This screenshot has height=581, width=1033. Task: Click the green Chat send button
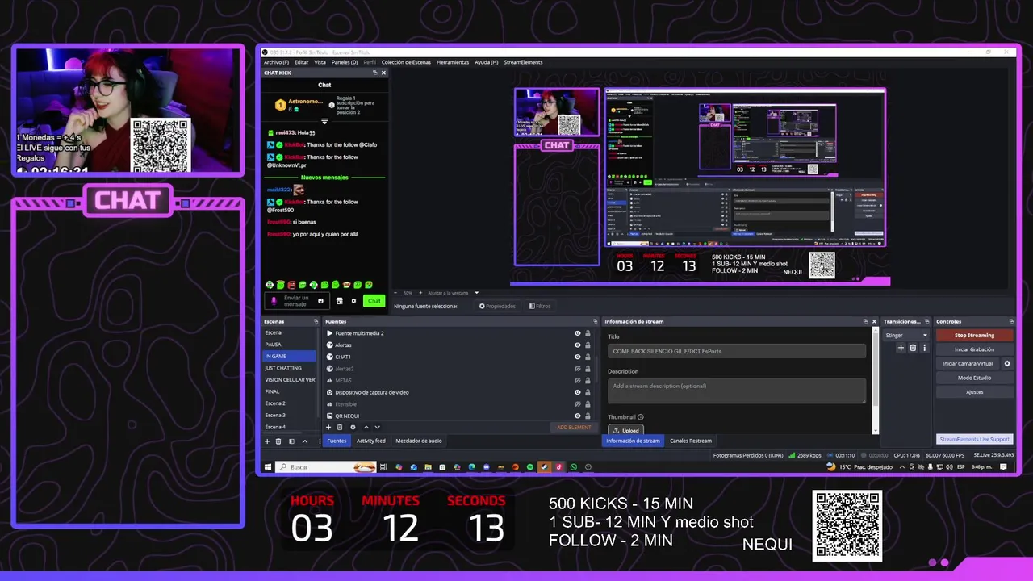374,301
